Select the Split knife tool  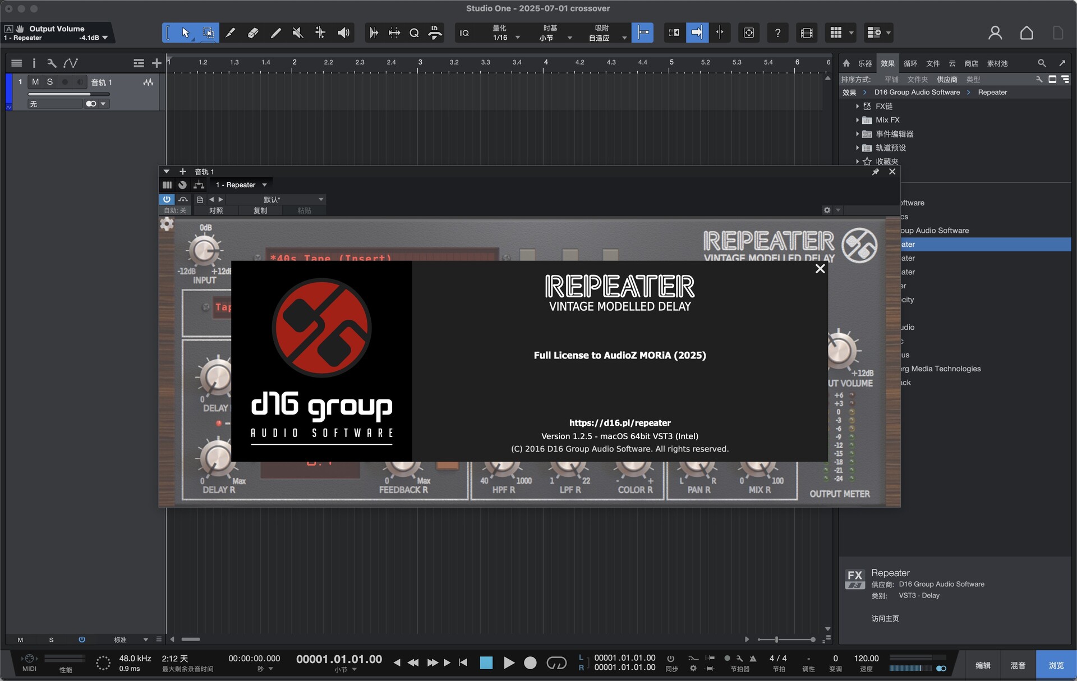coord(231,33)
